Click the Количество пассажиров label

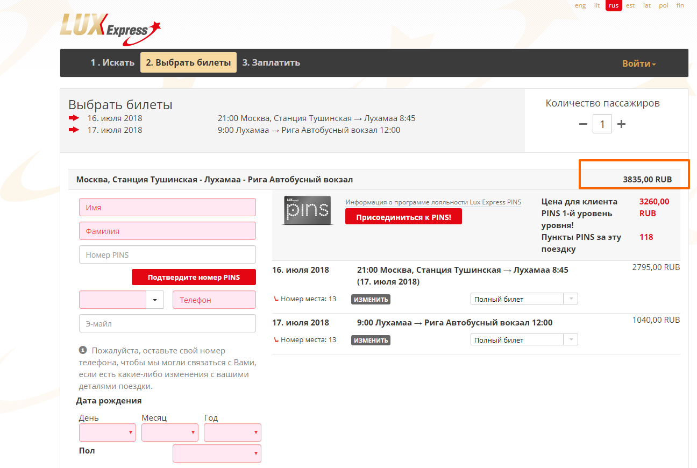[x=602, y=103]
